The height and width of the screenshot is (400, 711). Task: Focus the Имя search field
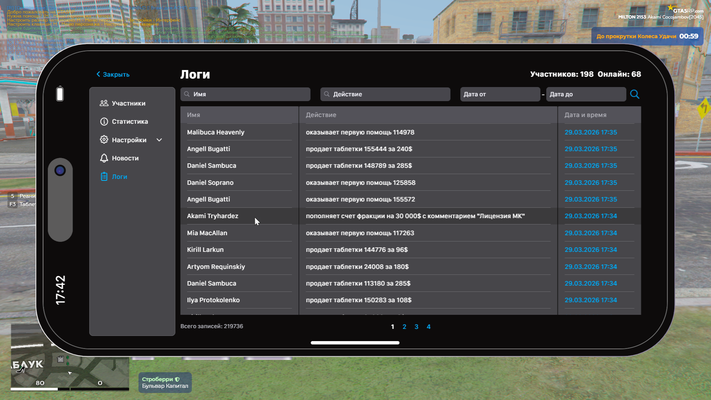pos(245,94)
